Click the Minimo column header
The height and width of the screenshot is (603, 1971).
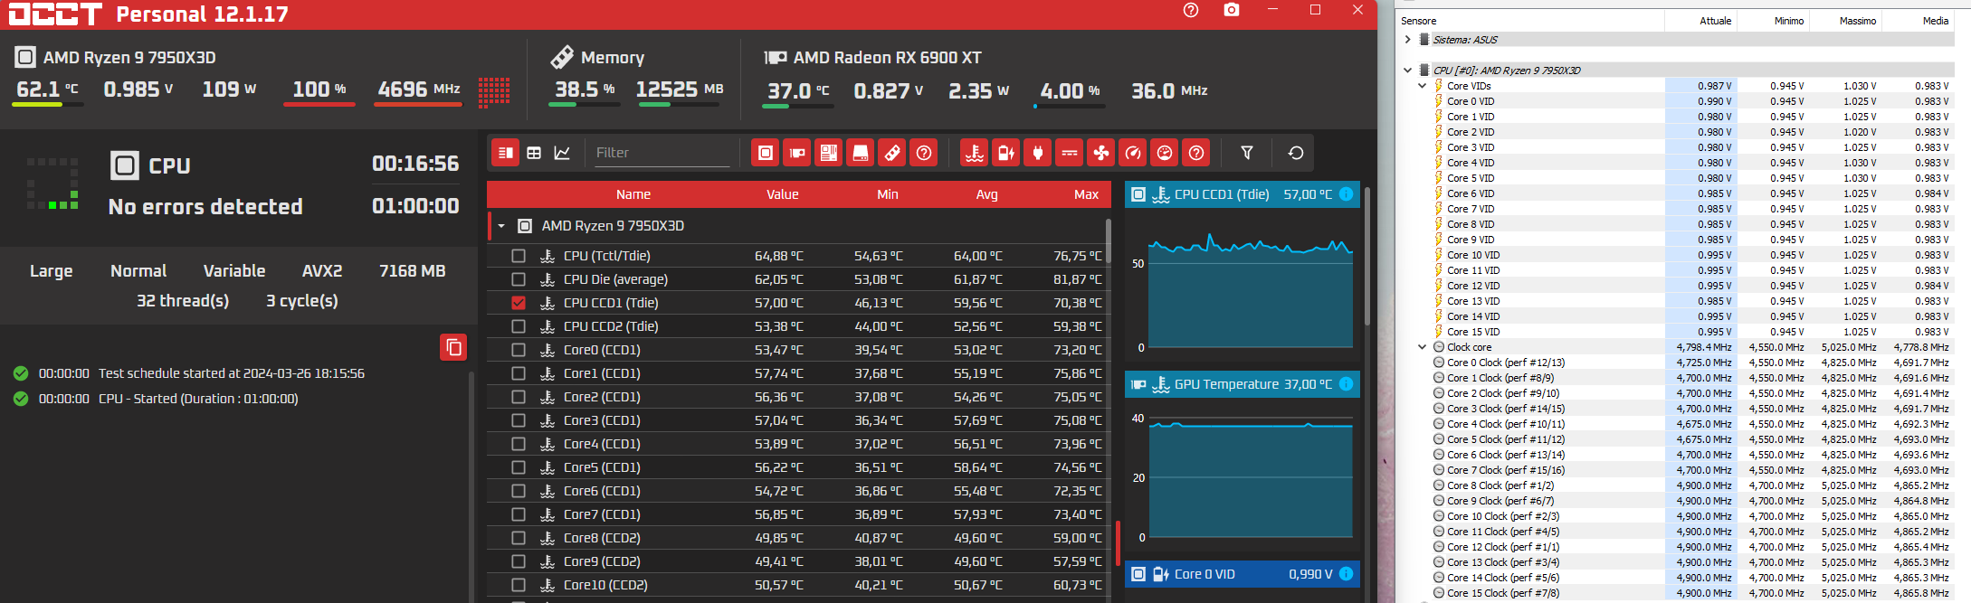(1774, 21)
